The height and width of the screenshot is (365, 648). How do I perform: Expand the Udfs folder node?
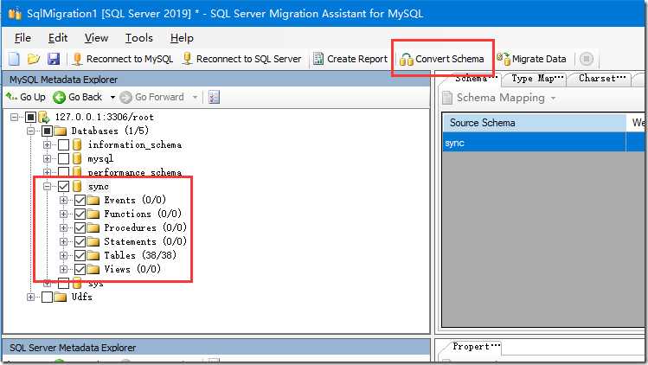tap(30, 298)
